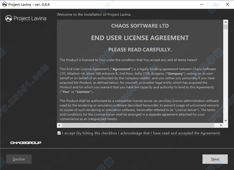This screenshot has height=170, width=234.
Task: Click the horizontal scroll left arrow
Action: click(x=59, y=126)
